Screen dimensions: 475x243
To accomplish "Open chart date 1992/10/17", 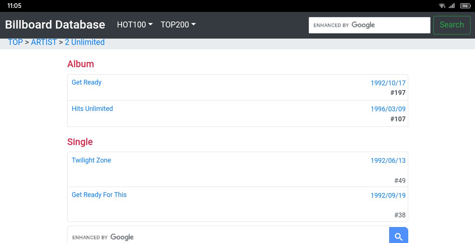I will click(388, 83).
